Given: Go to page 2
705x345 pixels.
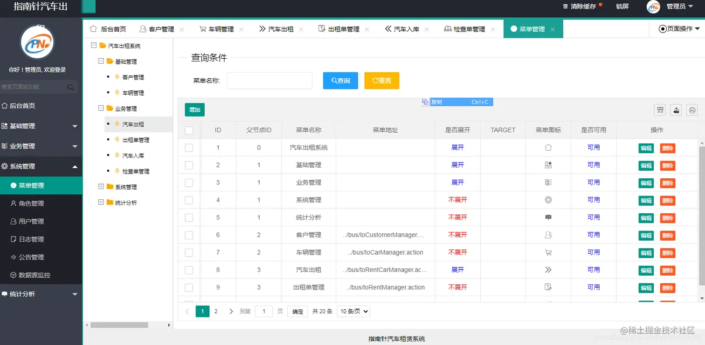Looking at the screenshot, I should [216, 311].
